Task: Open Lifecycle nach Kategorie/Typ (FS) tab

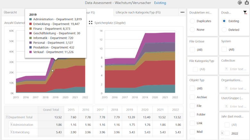Action: [x=138, y=13]
